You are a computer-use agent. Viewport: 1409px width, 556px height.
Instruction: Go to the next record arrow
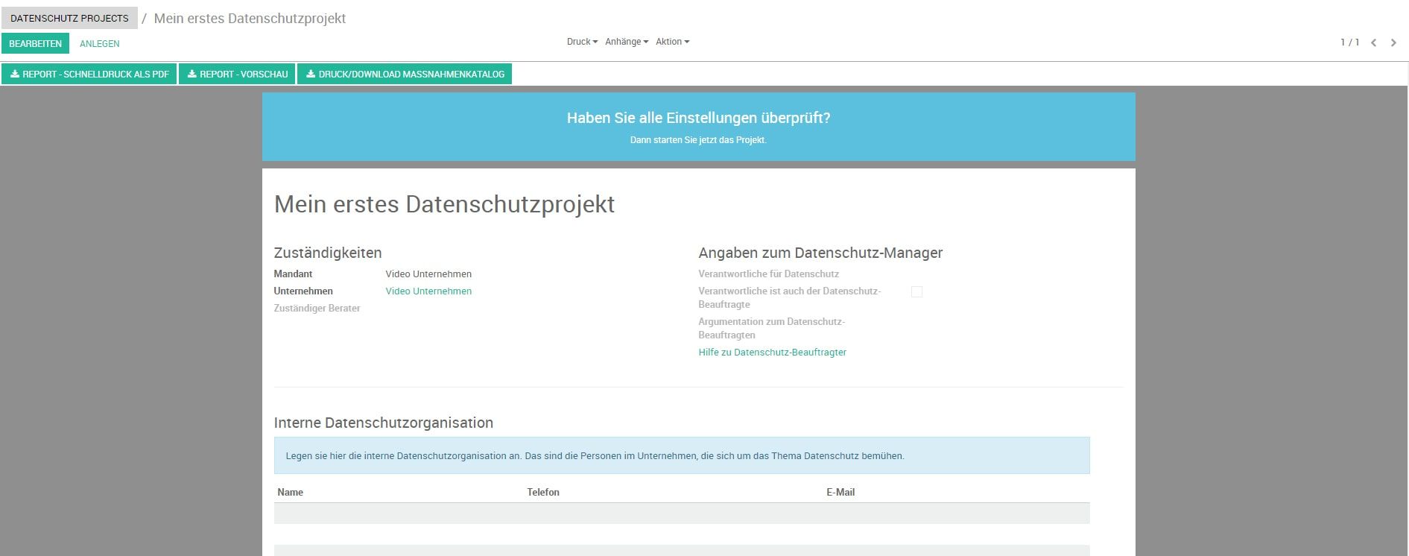[1393, 42]
